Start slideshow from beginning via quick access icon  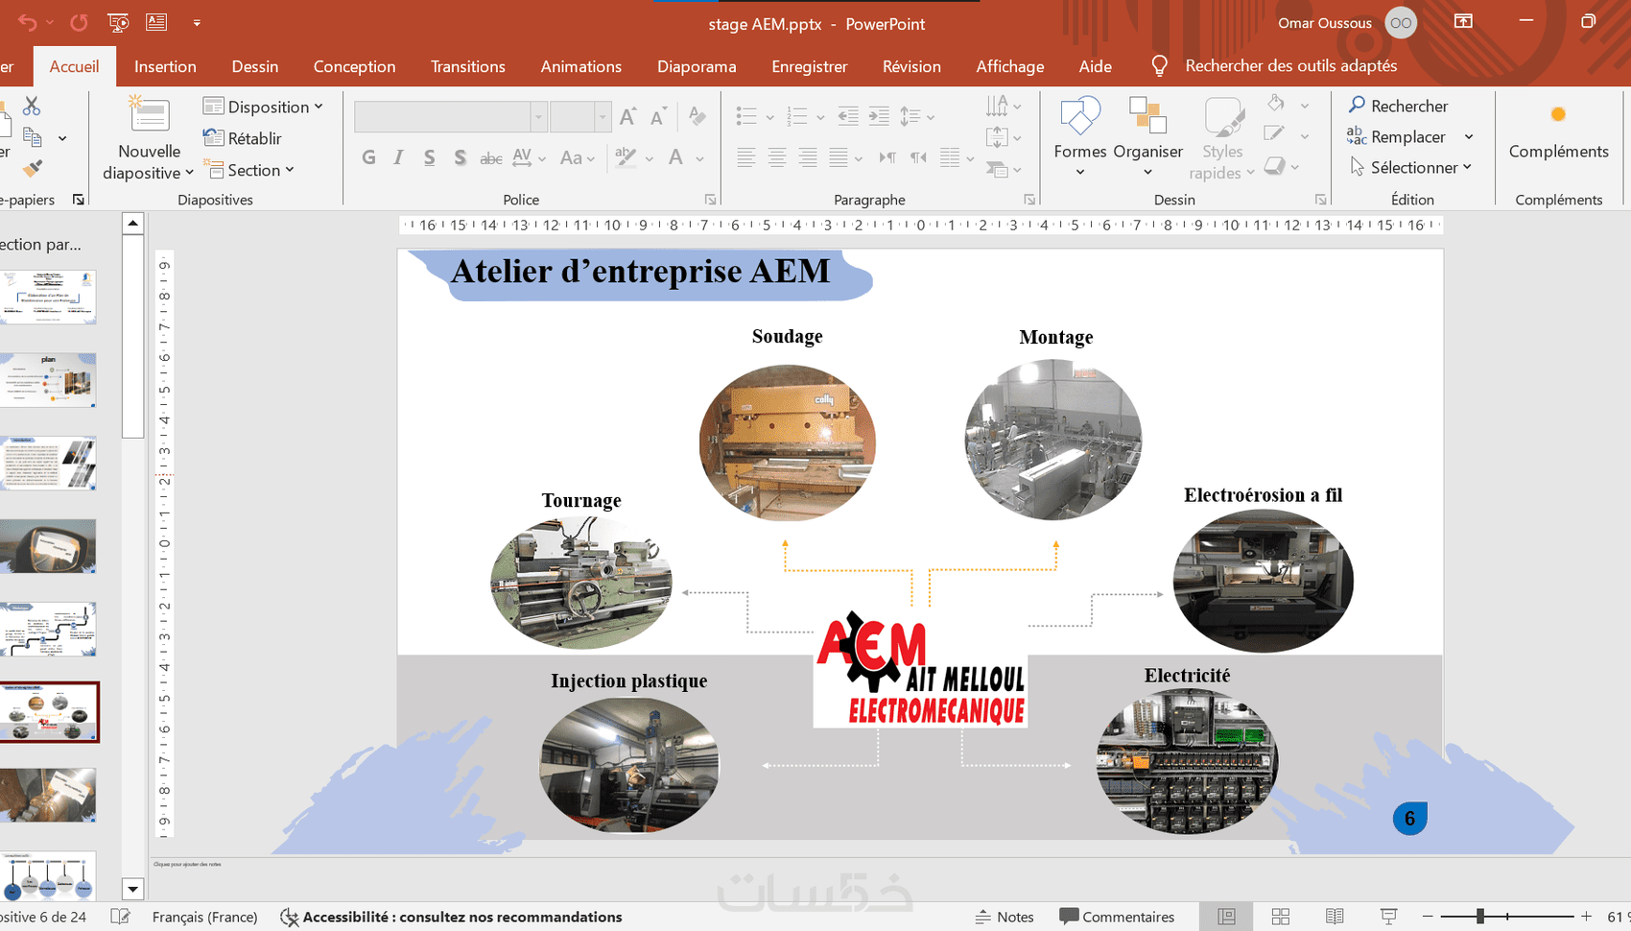click(118, 22)
